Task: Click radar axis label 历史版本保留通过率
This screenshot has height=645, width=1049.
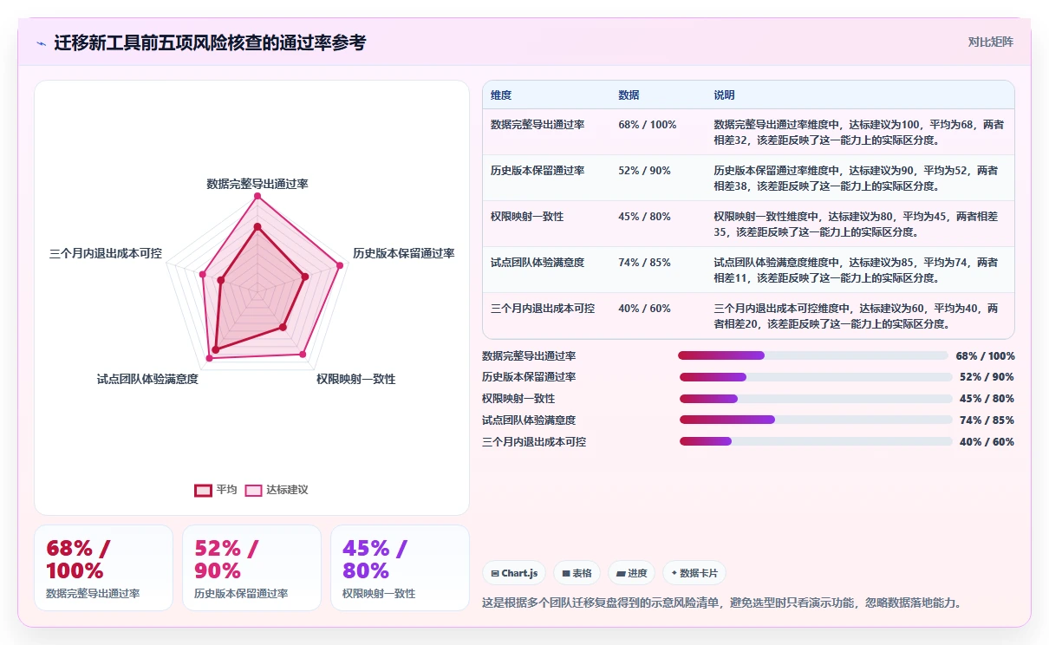Action: coord(404,253)
